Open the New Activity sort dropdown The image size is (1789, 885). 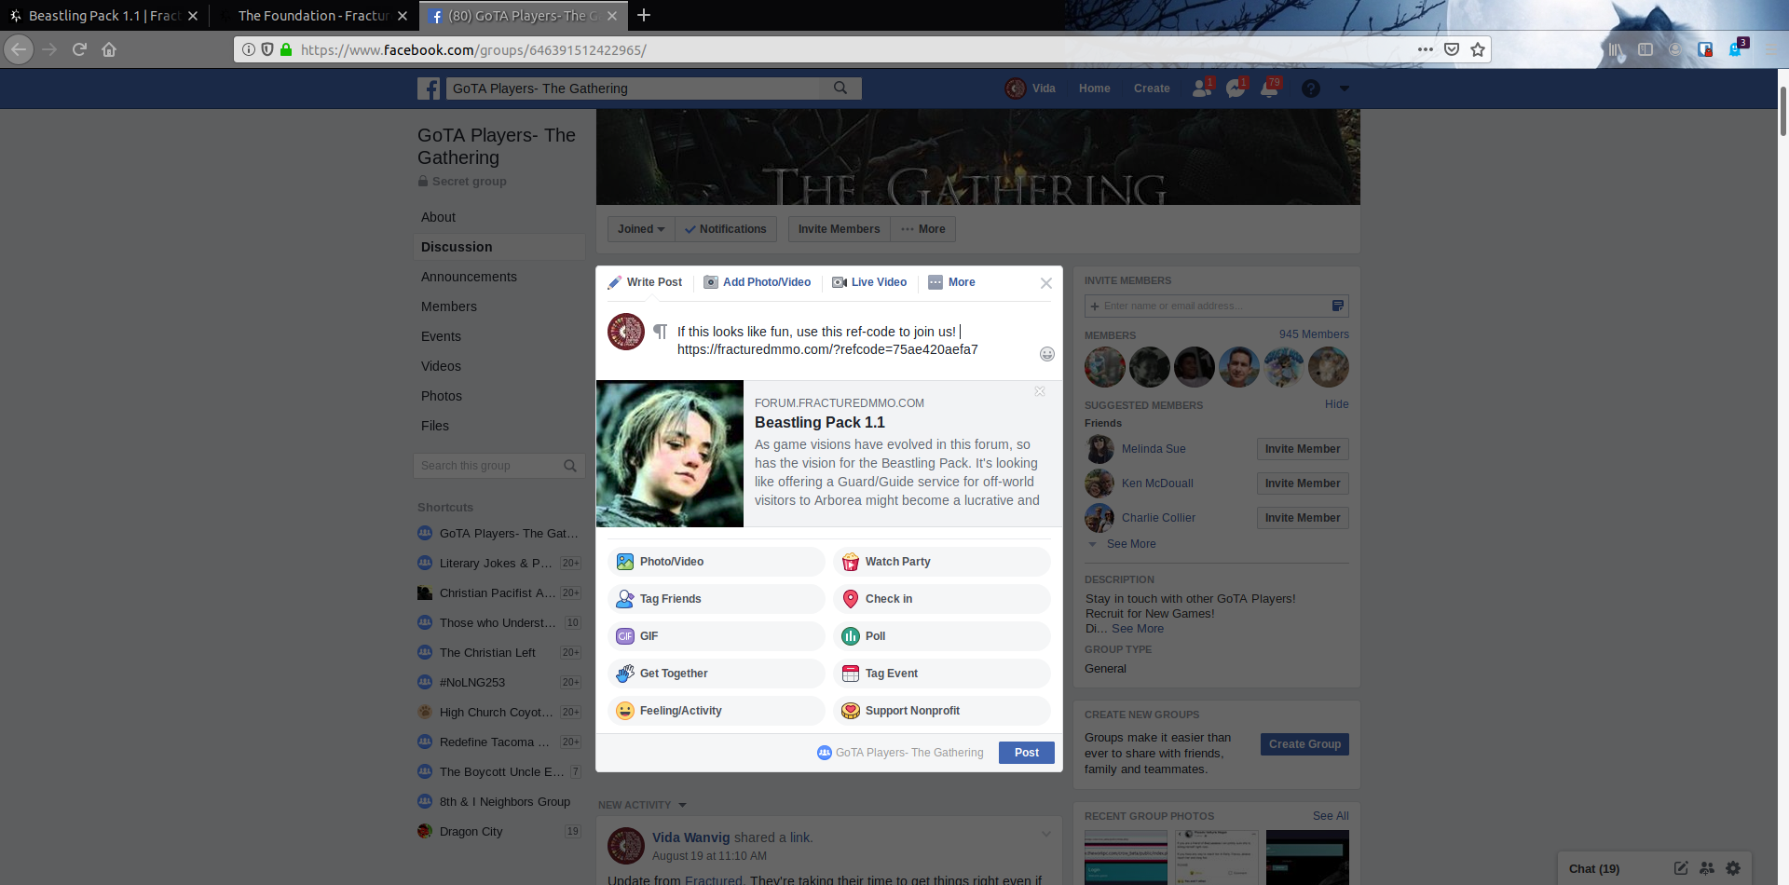tap(642, 805)
